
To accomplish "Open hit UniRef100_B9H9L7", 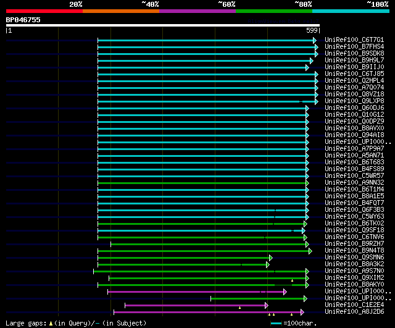I will tap(354, 61).
